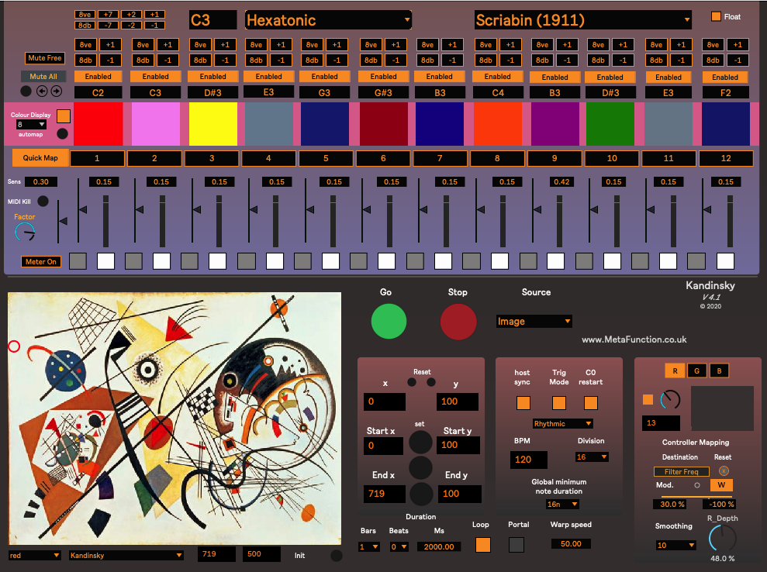Click the Enabled button above C2
767x572 pixels.
tap(98, 76)
